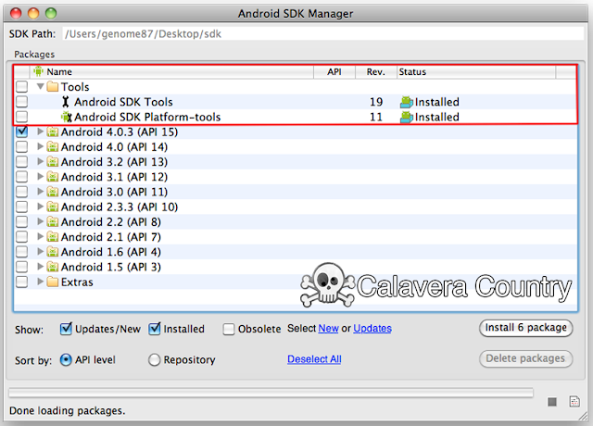This screenshot has height=426, width=593.
Task: Click the Android SDK Platform-tools robot icon
Action: (x=67, y=117)
